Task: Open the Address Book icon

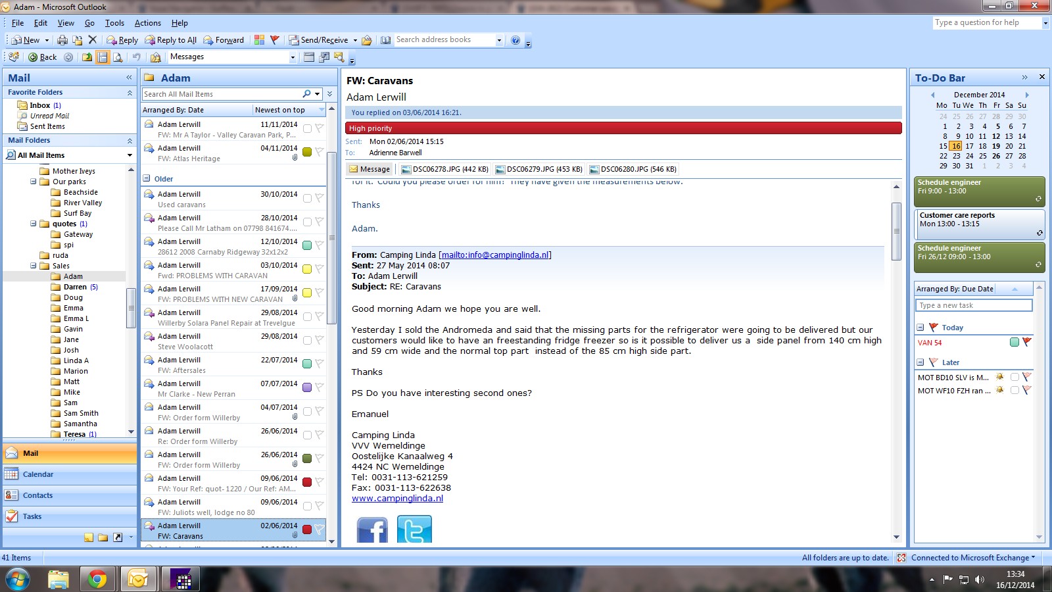Action: [386, 40]
